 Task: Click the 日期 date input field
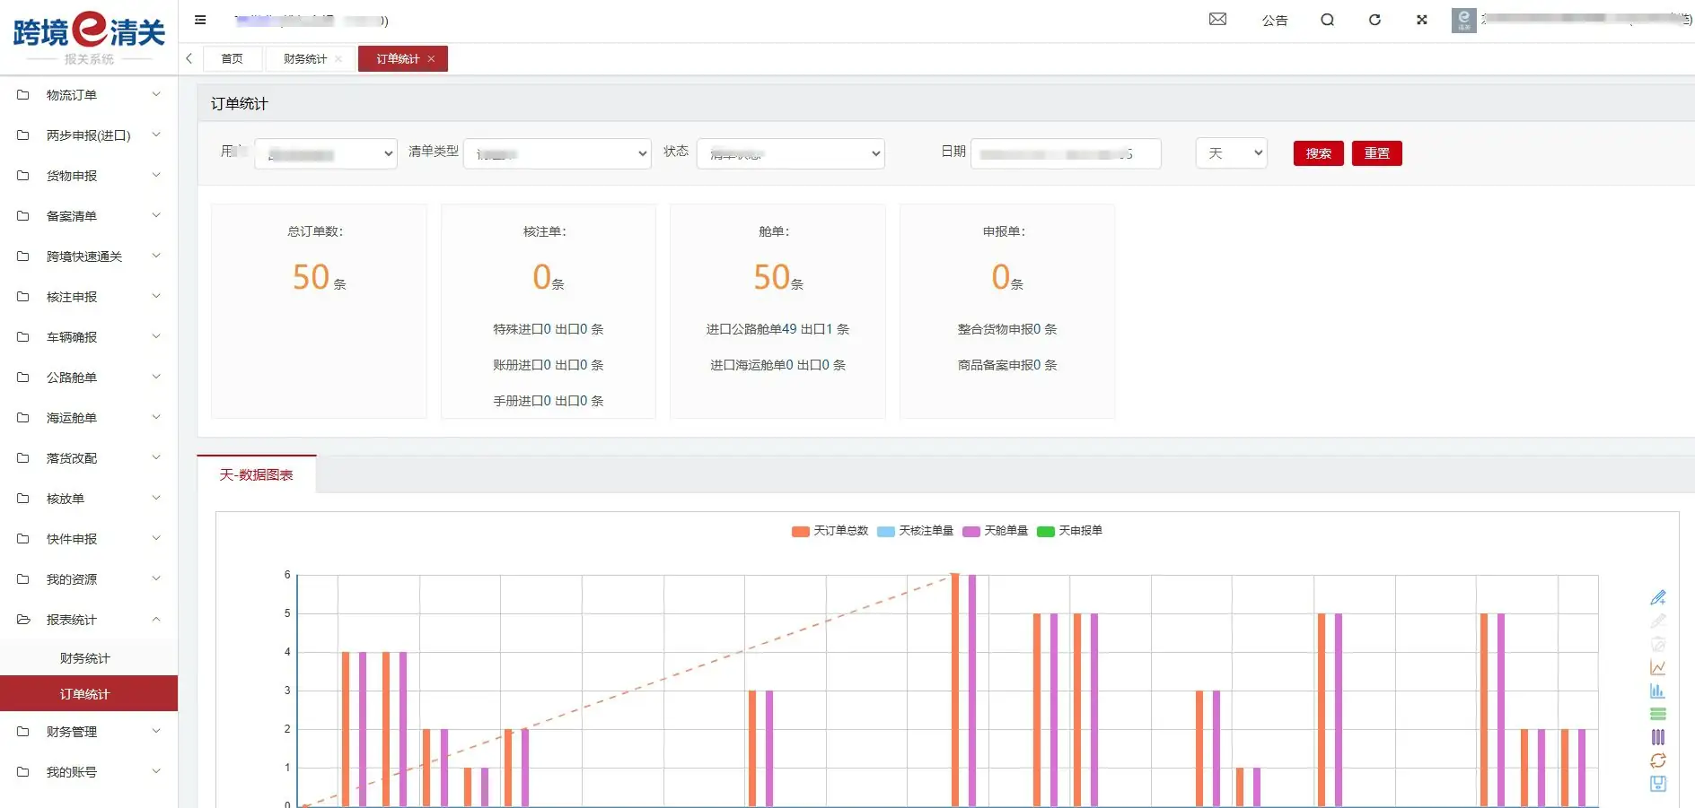(x=1065, y=153)
